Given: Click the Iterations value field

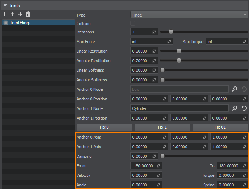Looking at the screenshot, I should [x=144, y=32].
